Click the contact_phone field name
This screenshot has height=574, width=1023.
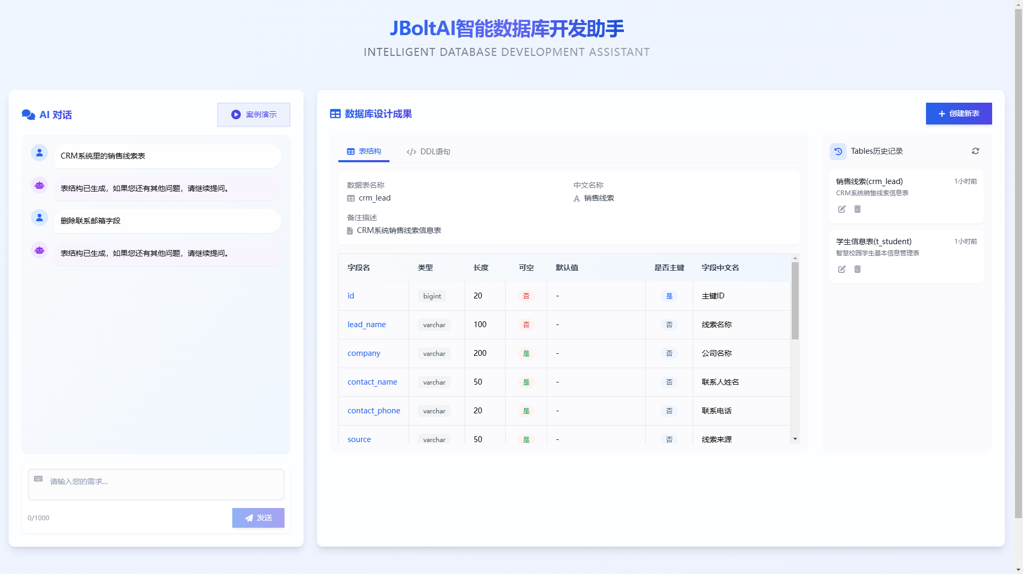[x=374, y=411]
